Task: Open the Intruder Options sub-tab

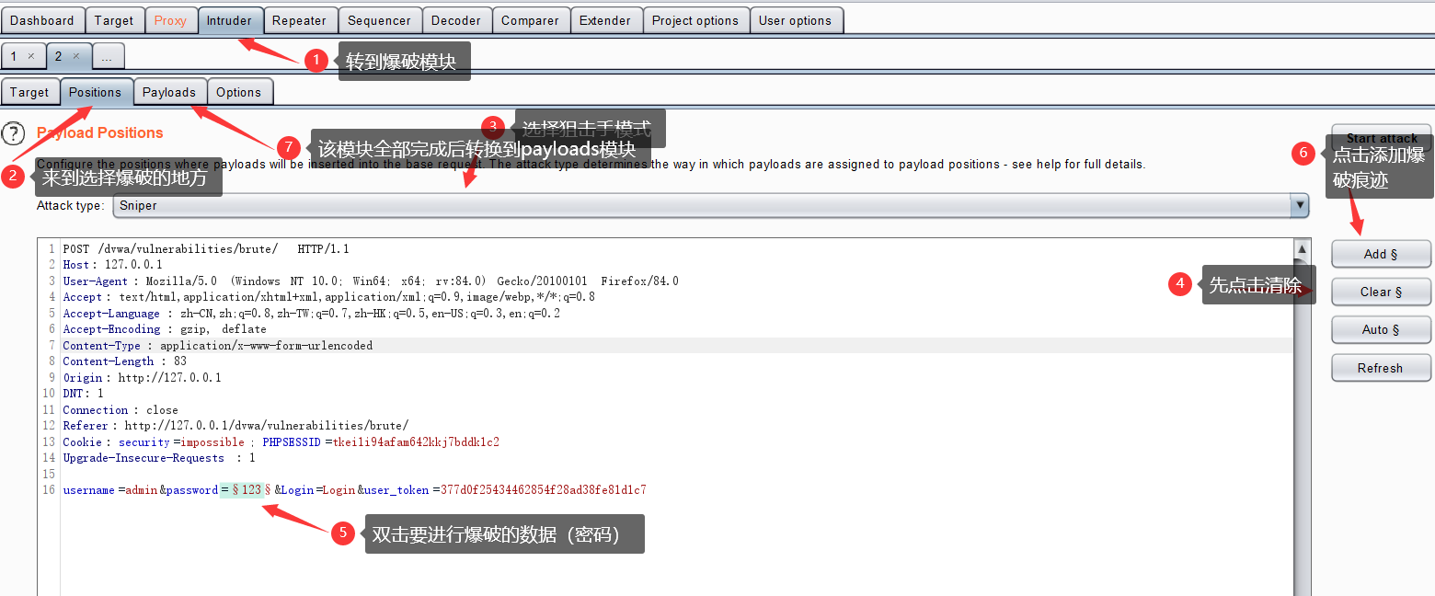Action: tap(239, 92)
